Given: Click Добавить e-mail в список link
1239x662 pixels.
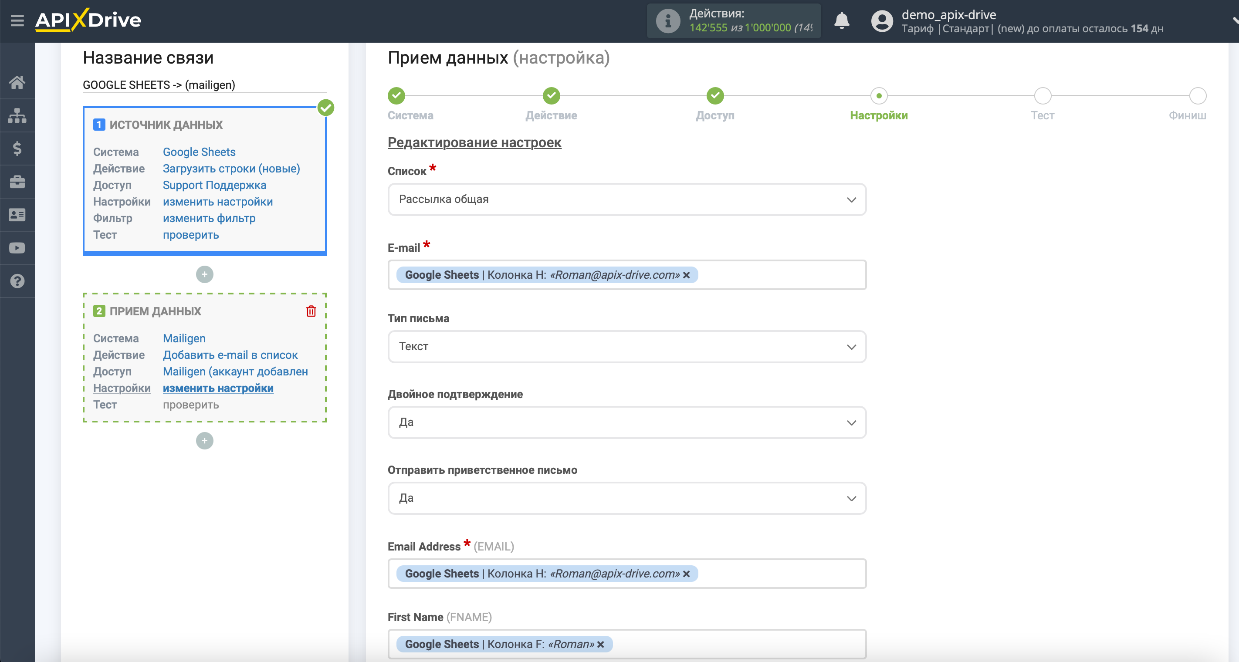Looking at the screenshot, I should [x=230, y=355].
